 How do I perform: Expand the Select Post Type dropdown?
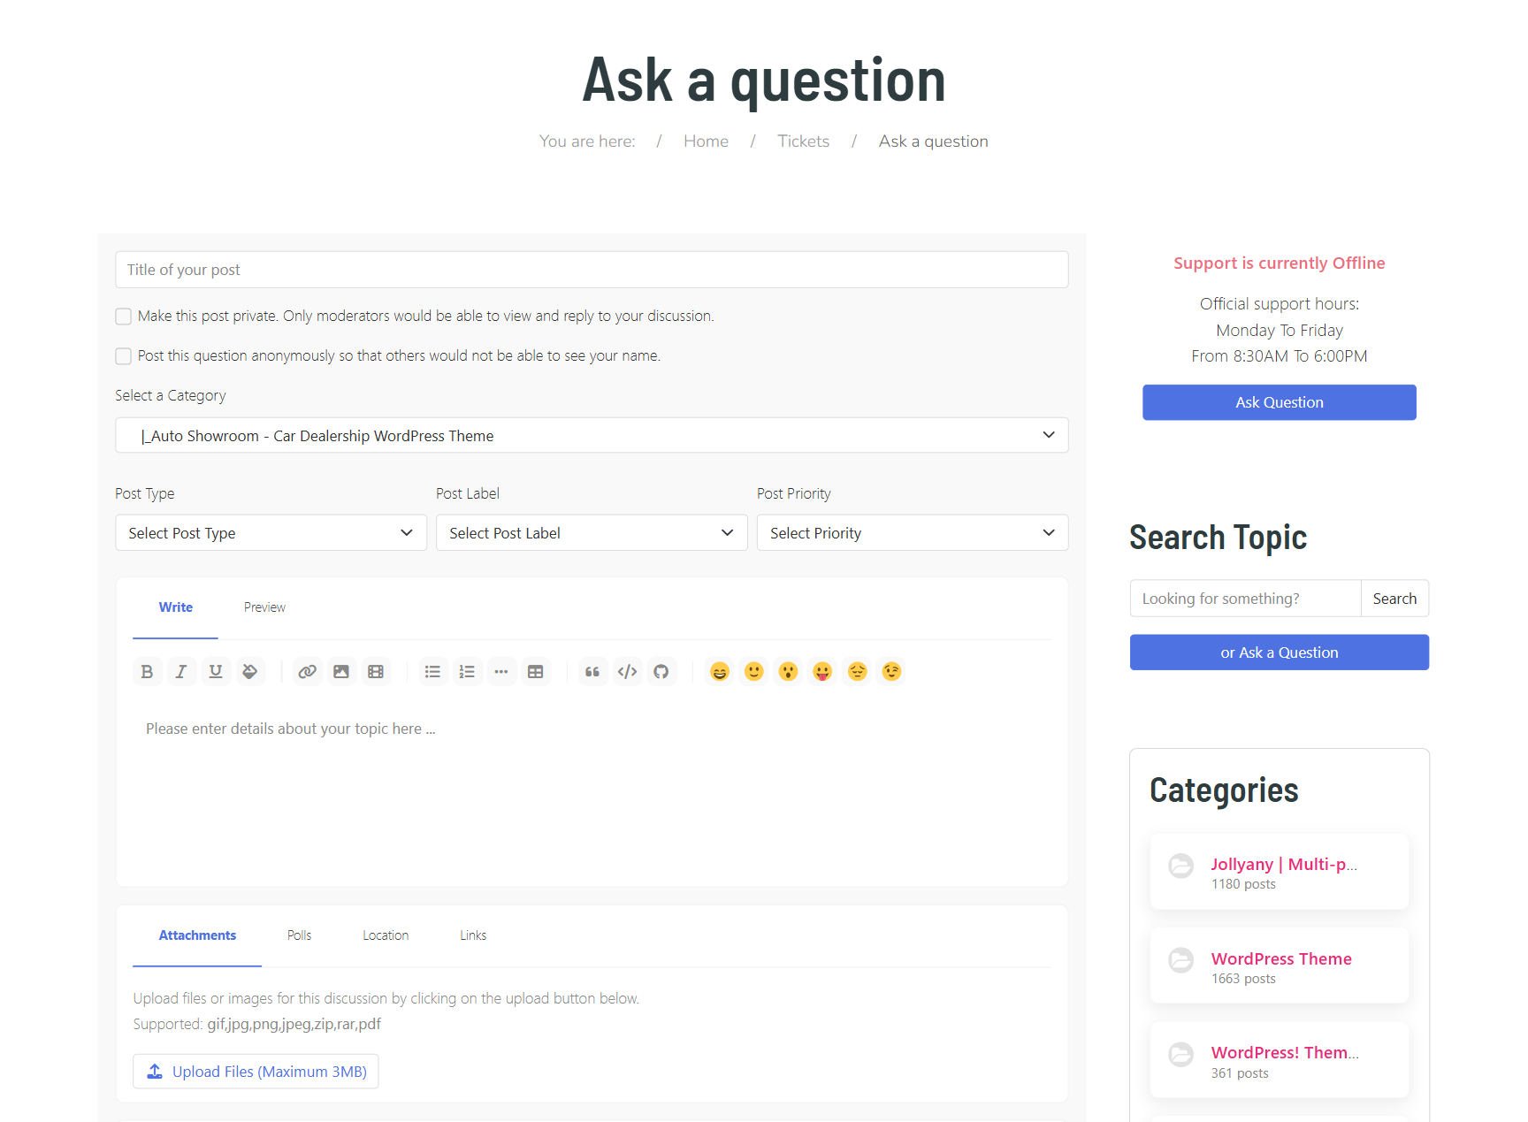pyautogui.click(x=271, y=533)
